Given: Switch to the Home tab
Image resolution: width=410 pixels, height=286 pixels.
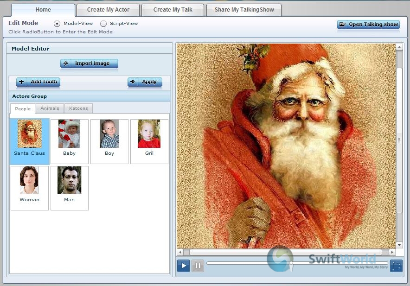Looking at the screenshot, I should [43, 10].
